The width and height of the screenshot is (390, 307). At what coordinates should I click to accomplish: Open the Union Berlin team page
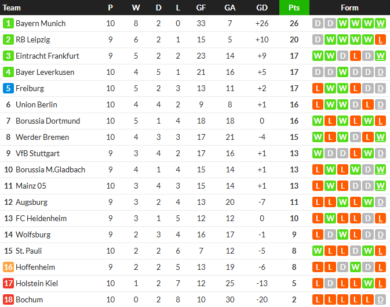point(36,105)
